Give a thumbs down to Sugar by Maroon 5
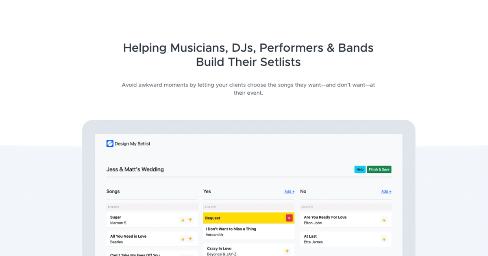This screenshot has width=488, height=256. tap(190, 220)
